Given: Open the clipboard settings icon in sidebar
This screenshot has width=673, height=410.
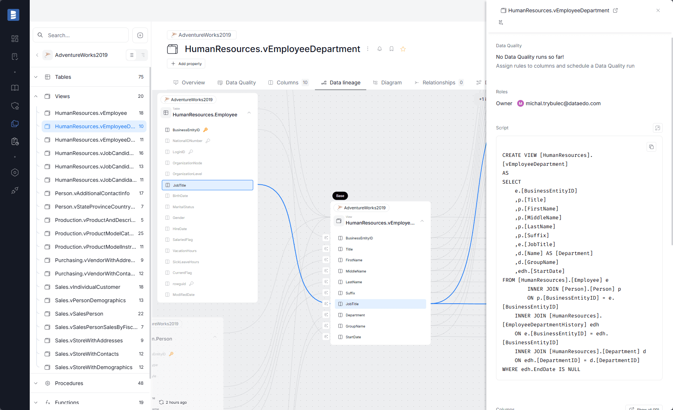Looking at the screenshot, I should pyautogui.click(x=15, y=142).
